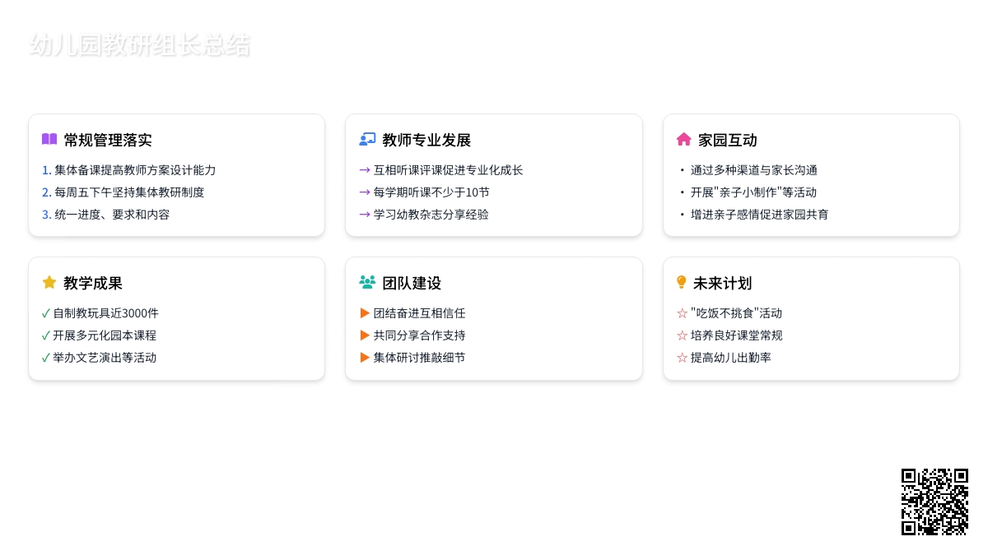This screenshot has height=555, width=988.
Task: Click the text 互相听课评课促进专业化成长
Action: tap(449, 170)
